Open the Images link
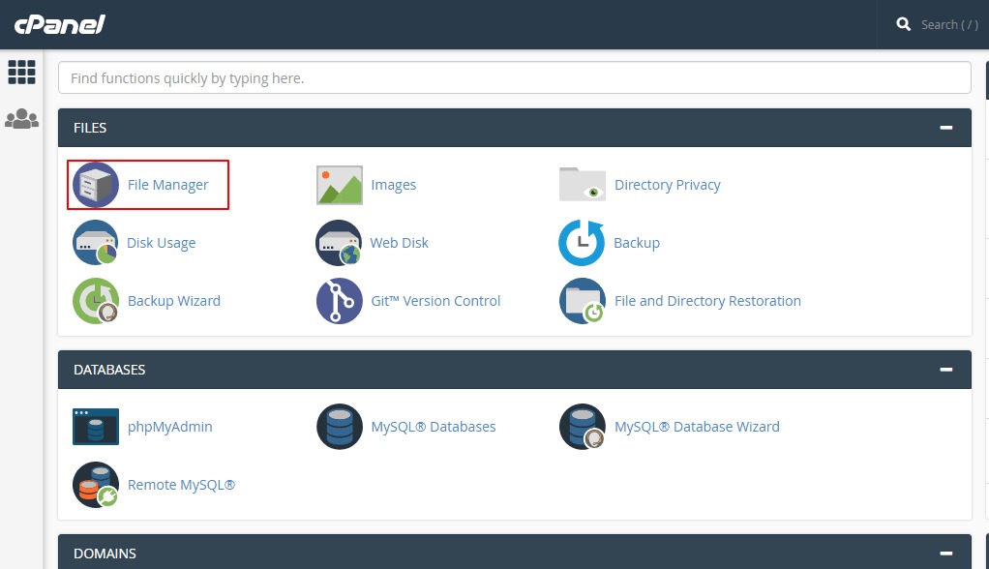989x569 pixels. pyautogui.click(x=394, y=185)
